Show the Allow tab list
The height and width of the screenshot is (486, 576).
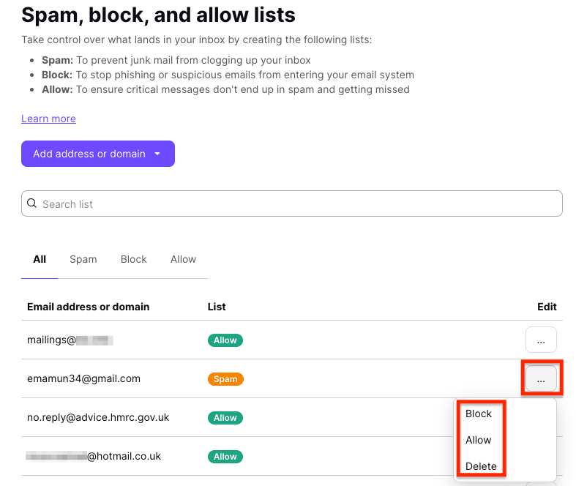183,259
